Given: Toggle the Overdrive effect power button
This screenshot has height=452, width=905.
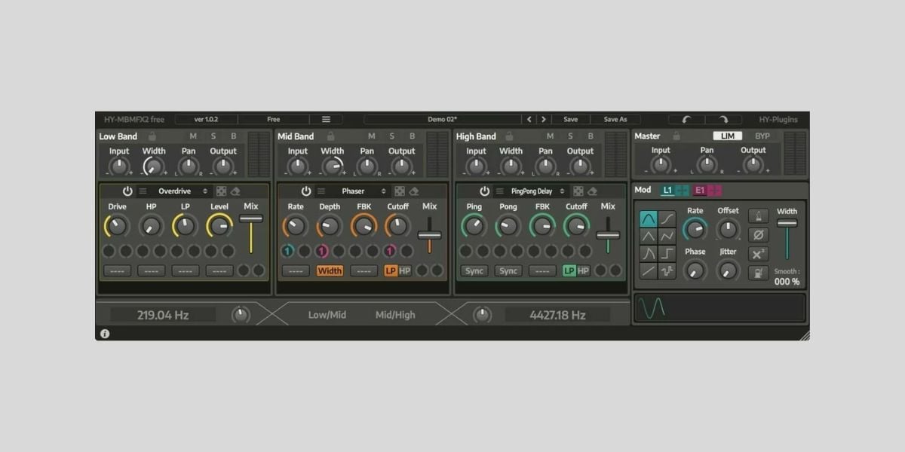Looking at the screenshot, I should (127, 191).
